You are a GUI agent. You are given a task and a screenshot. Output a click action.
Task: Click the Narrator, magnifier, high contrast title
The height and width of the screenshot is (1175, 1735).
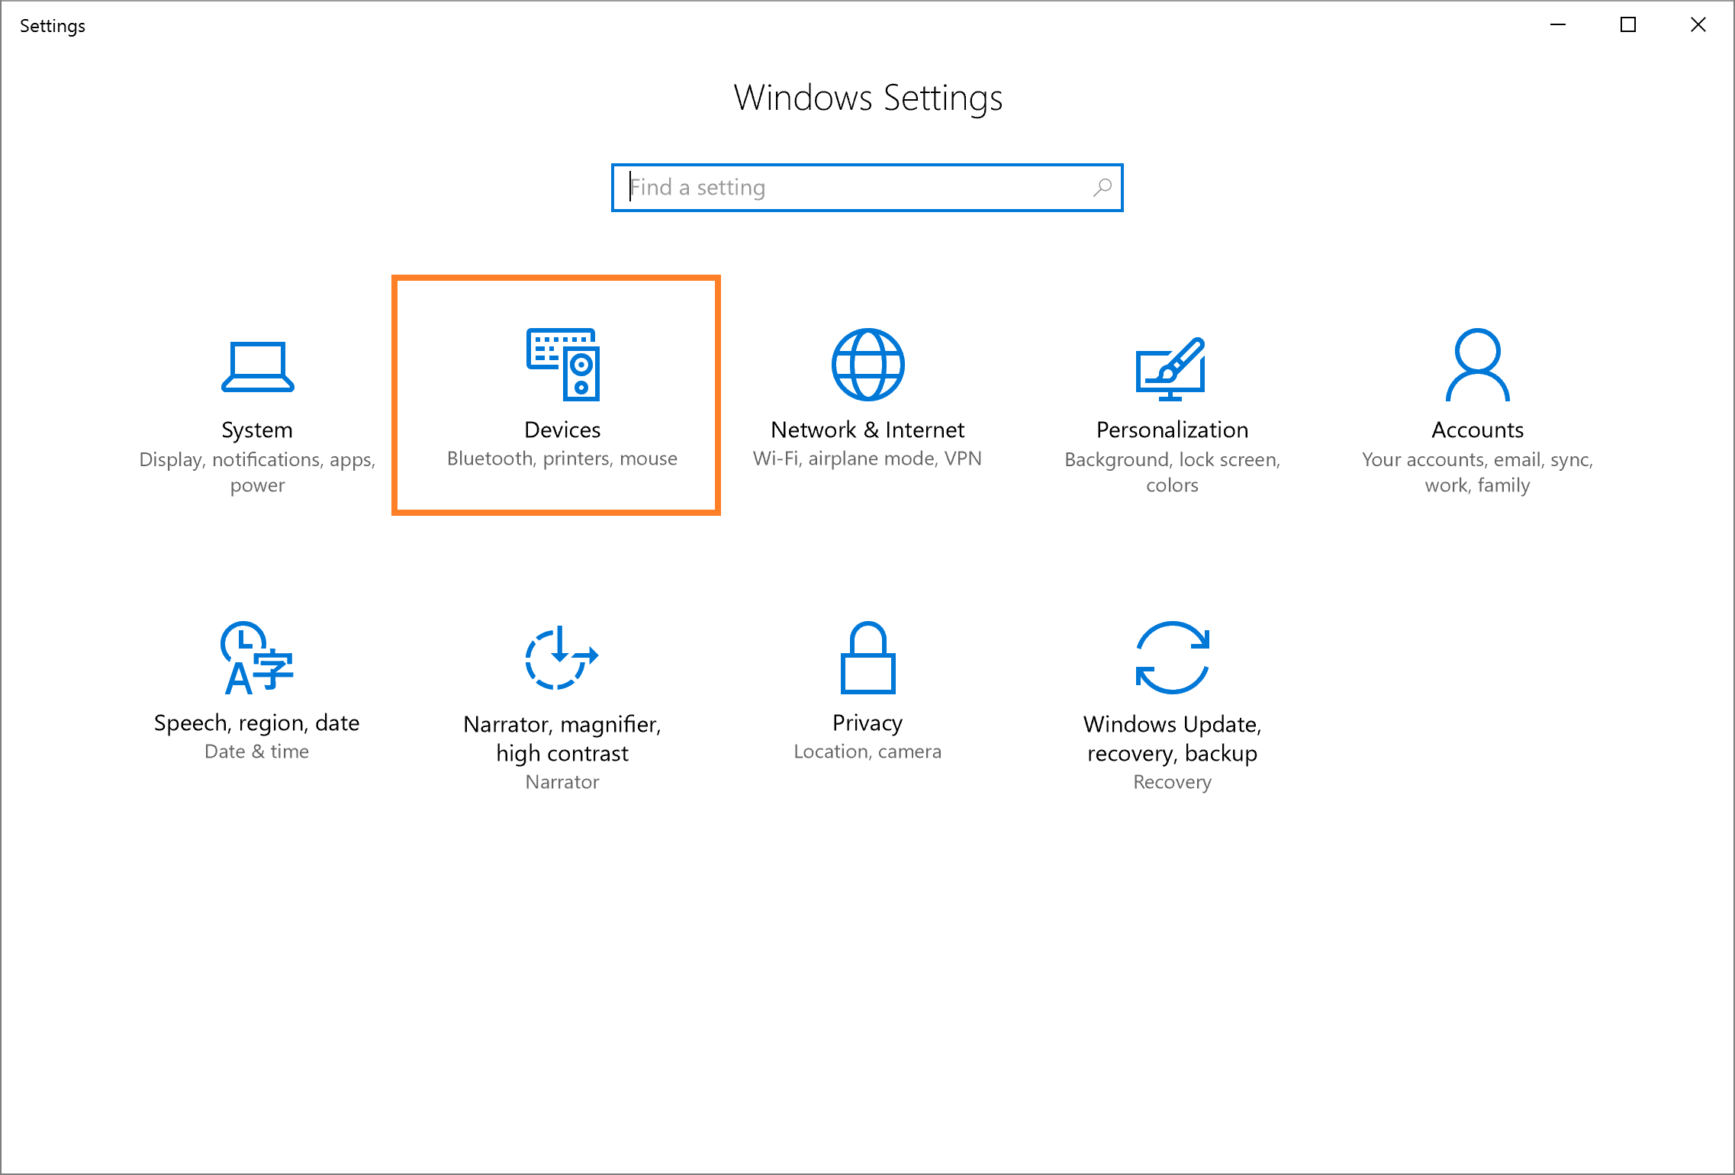(x=562, y=739)
